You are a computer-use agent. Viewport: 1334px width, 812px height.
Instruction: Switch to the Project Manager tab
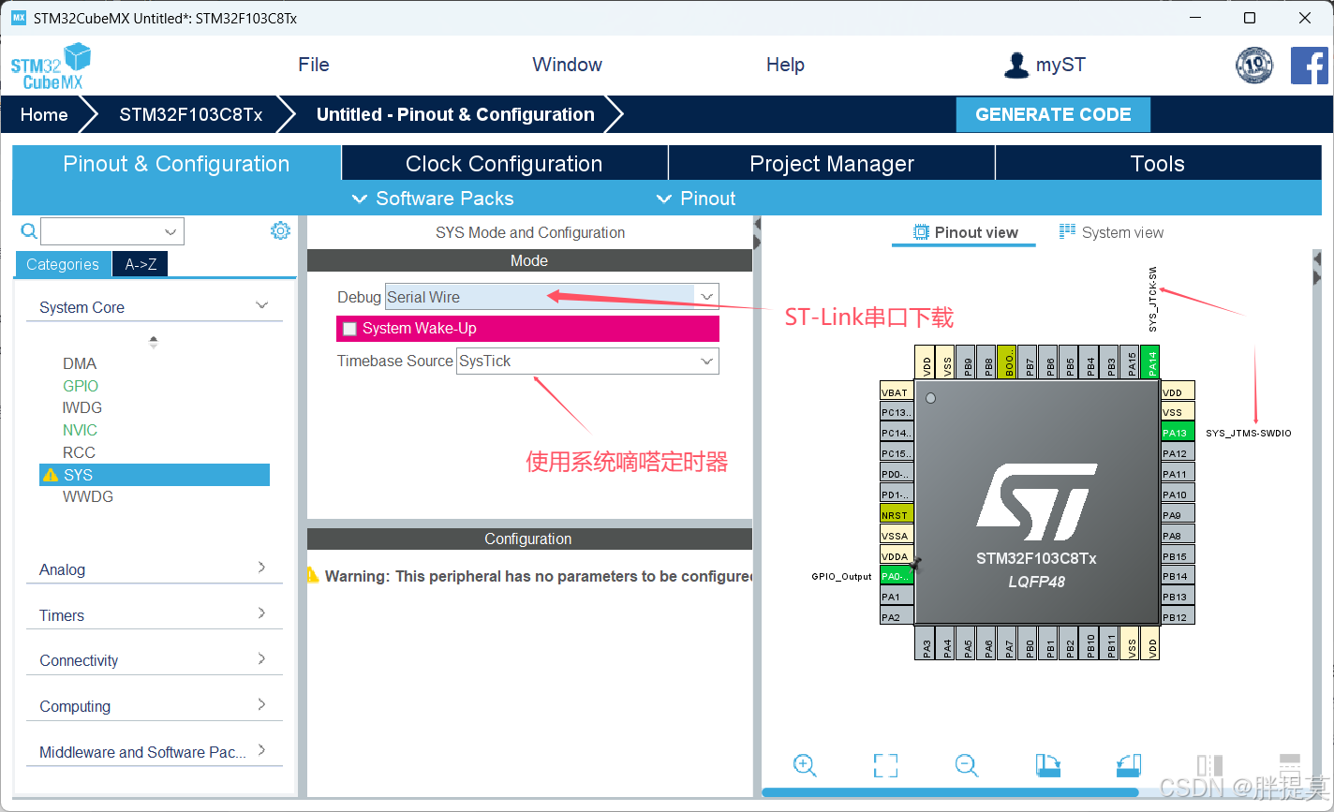point(832,163)
